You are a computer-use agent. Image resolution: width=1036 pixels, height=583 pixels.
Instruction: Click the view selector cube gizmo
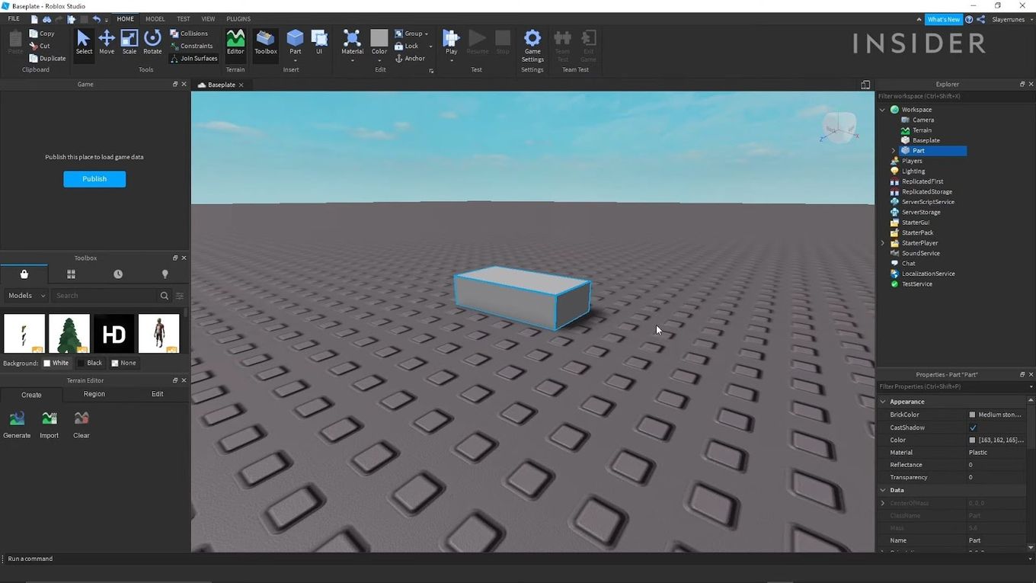[x=839, y=127]
